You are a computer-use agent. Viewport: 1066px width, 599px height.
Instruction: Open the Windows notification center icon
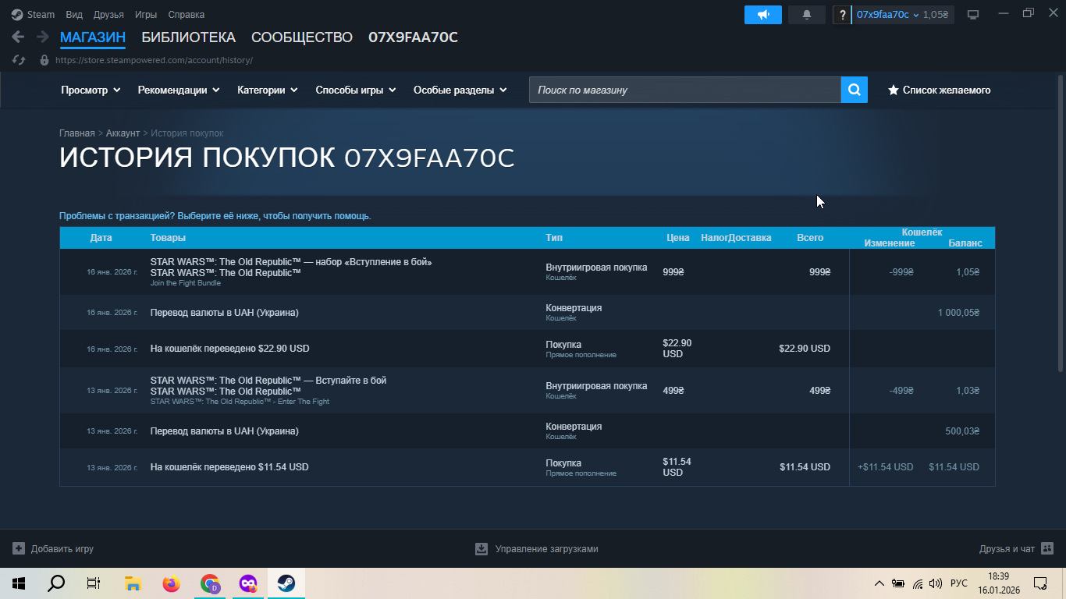point(1040,583)
